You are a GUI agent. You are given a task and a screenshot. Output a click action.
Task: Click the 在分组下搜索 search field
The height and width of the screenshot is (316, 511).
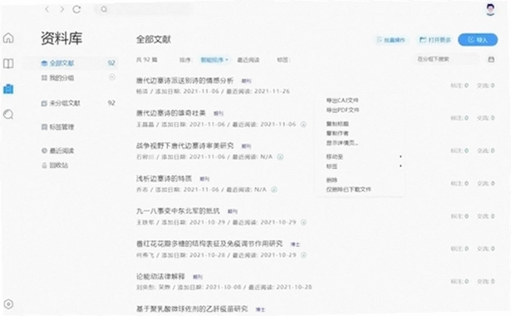(x=448, y=59)
